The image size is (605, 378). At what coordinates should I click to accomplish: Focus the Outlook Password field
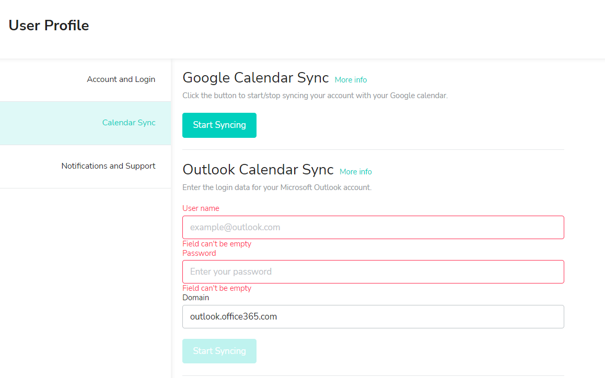coord(373,271)
